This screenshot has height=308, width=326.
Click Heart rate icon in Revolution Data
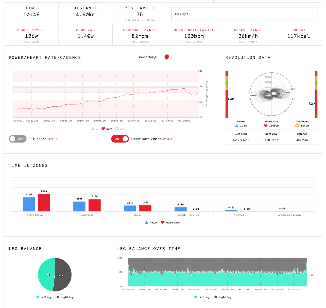[266, 126]
